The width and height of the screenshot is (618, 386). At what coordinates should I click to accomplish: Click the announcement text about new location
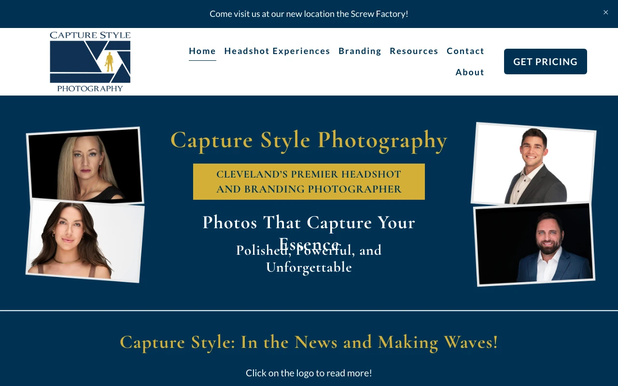pos(309,14)
